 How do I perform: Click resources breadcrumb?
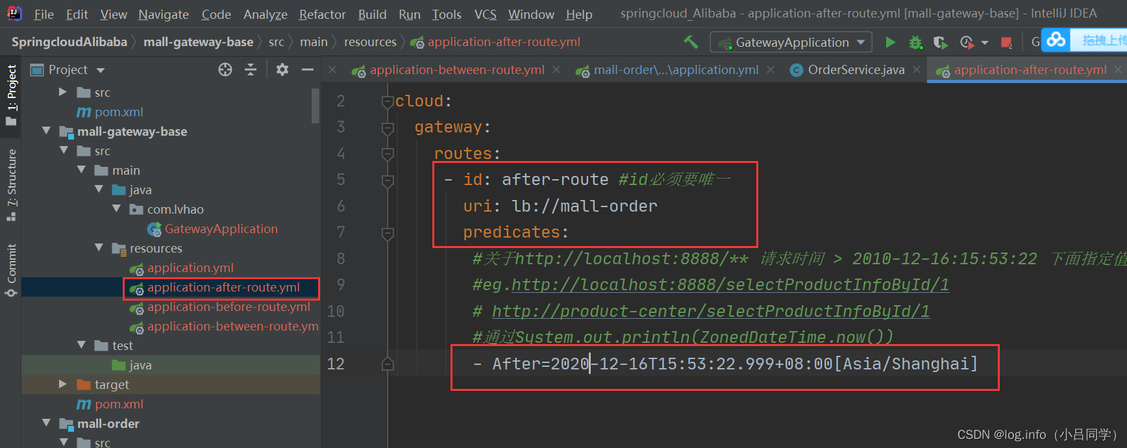point(370,42)
